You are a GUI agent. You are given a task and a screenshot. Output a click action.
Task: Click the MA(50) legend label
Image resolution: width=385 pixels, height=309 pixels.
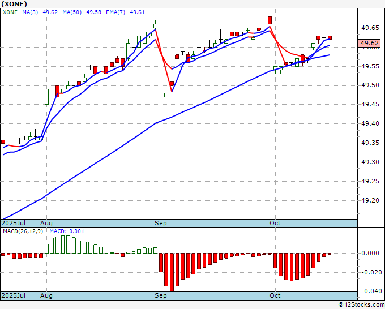[x=72, y=12]
